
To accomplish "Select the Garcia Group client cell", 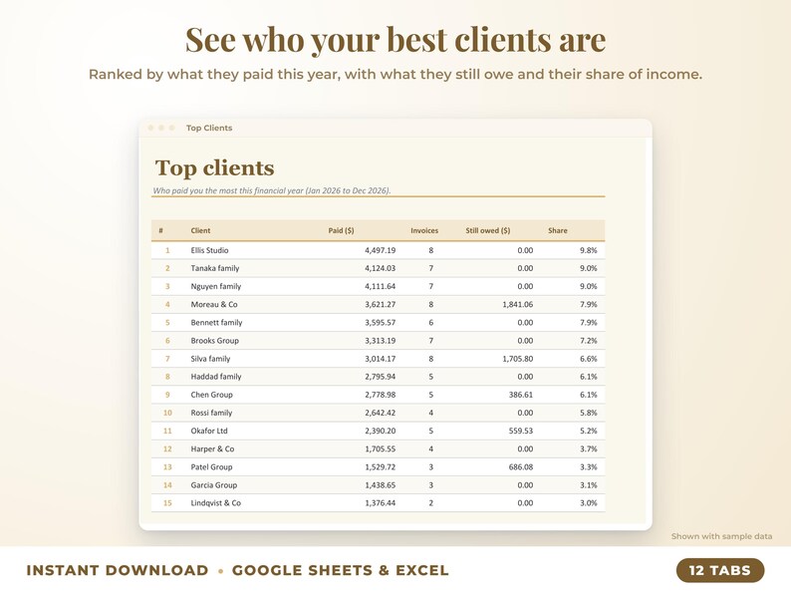I will (x=214, y=485).
